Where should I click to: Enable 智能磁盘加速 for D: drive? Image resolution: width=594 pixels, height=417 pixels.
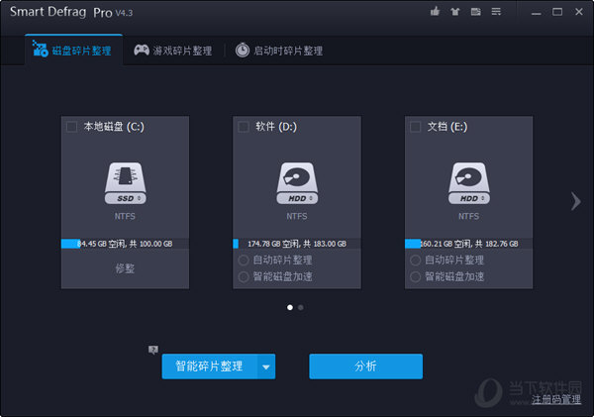pos(244,276)
